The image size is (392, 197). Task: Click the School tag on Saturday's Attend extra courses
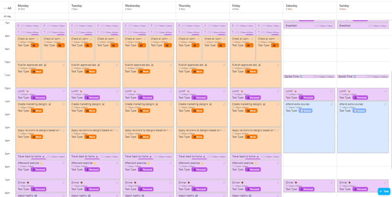305,111
